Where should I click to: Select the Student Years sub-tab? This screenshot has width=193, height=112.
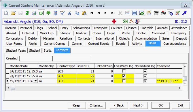(x=16, y=51)
